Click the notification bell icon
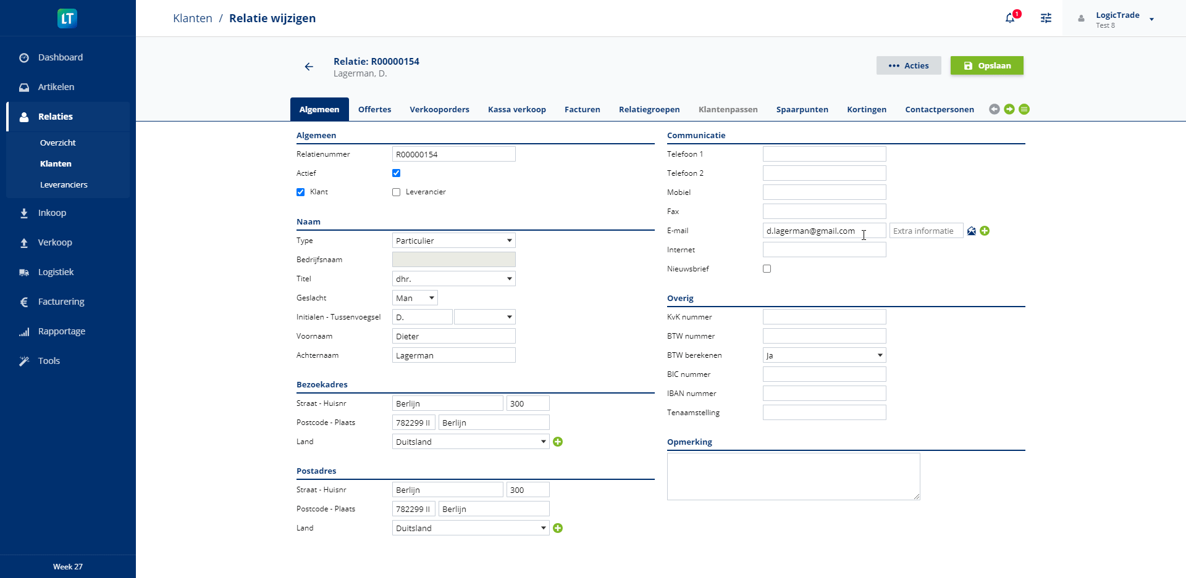Viewport: 1186px width, 578px height. [x=1010, y=18]
